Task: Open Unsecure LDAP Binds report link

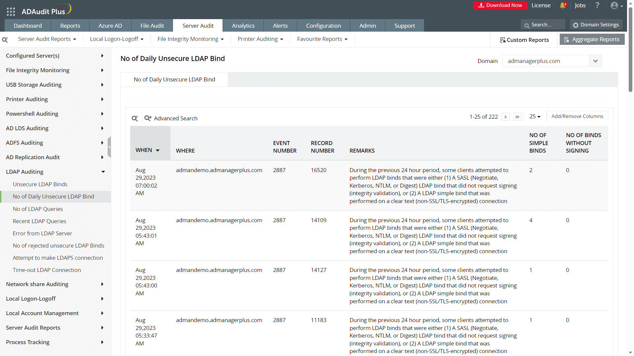Action: pyautogui.click(x=40, y=184)
